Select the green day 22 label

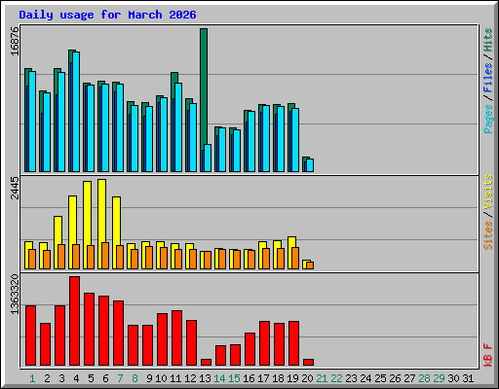[x=336, y=378]
